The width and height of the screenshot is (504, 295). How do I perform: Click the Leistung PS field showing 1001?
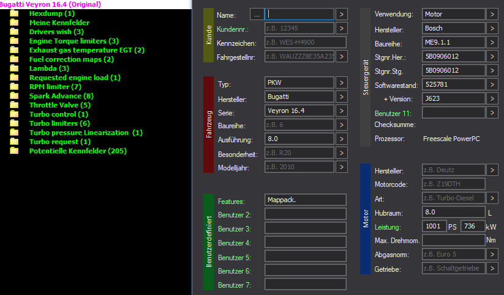point(434,227)
